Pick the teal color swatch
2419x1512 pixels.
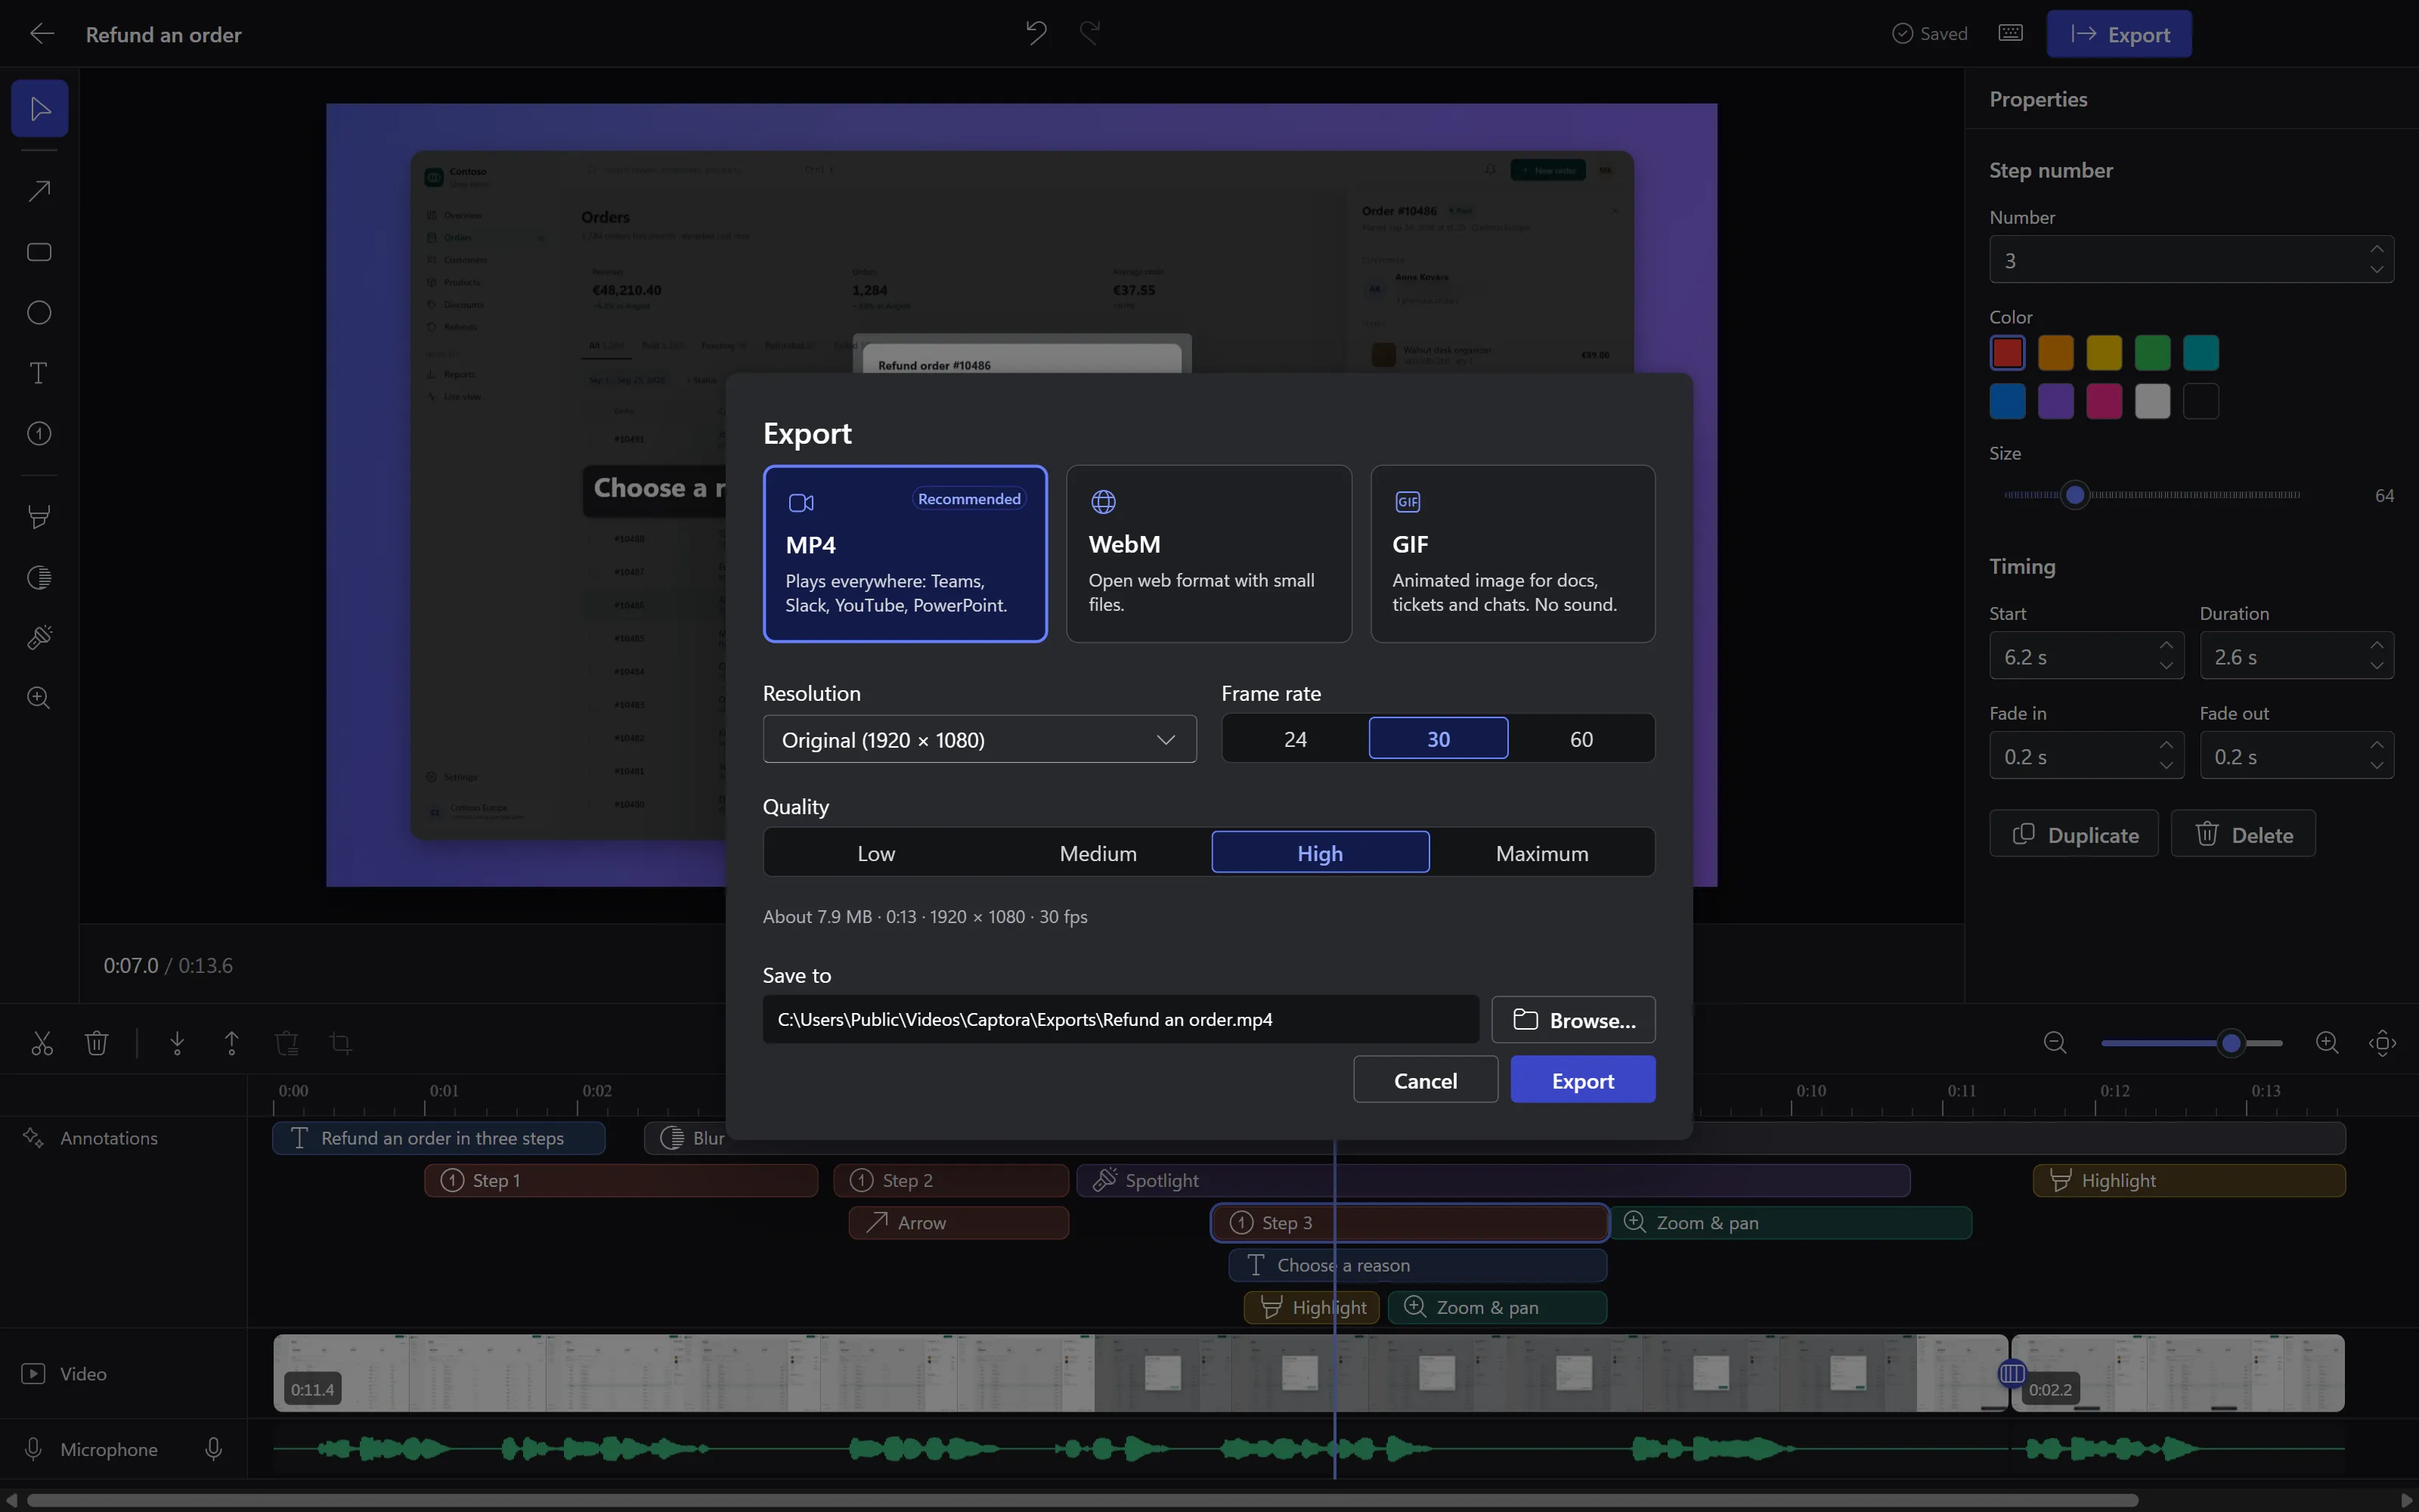(2200, 353)
